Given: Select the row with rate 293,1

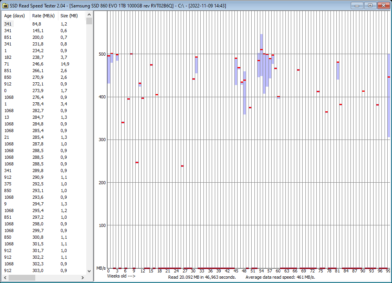Looking at the screenshot, I should [44, 190].
